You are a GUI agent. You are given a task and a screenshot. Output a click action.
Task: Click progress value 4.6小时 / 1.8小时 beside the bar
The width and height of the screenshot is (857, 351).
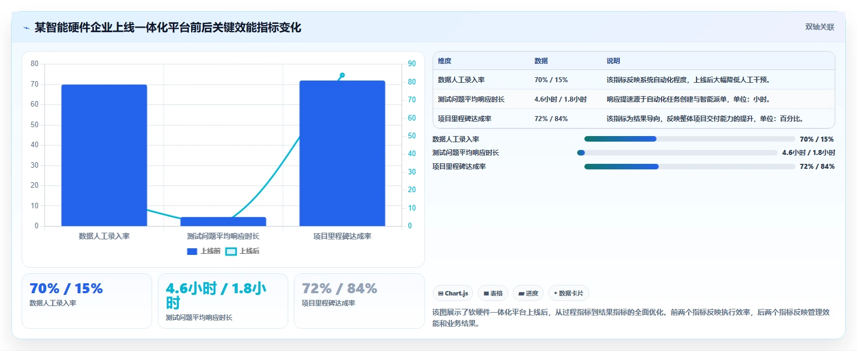(809, 153)
